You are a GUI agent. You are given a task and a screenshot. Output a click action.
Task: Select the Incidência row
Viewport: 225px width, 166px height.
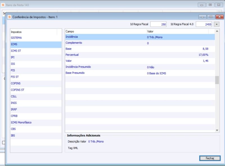point(140,37)
